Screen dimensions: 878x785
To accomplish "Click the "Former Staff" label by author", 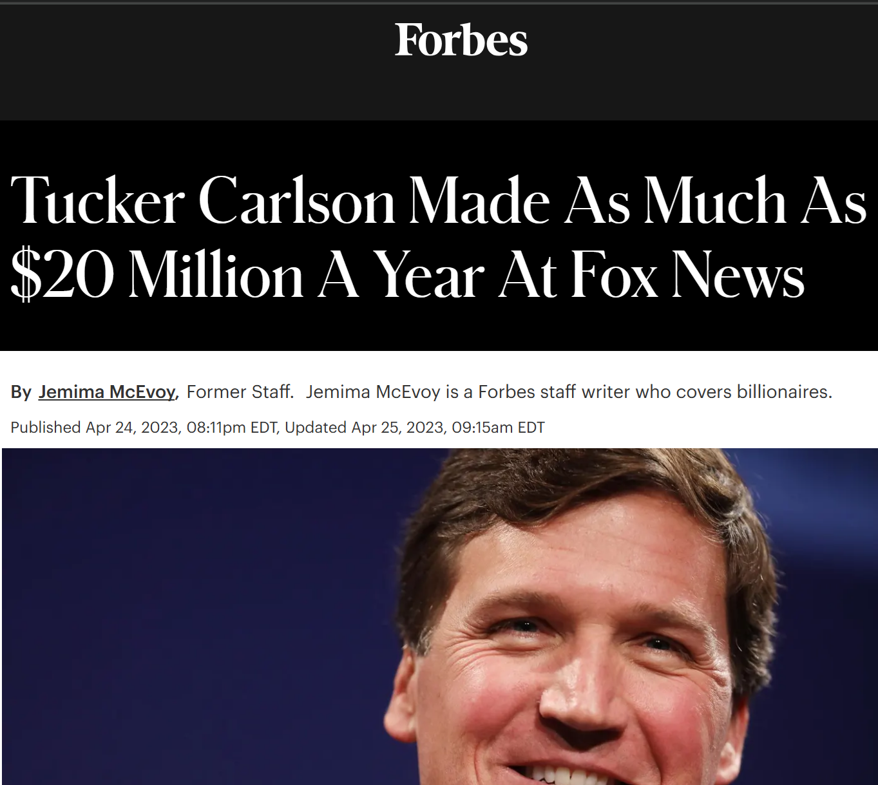I will (240, 392).
